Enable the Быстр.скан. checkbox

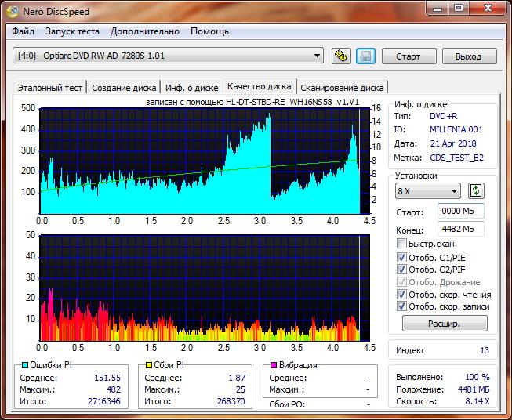[402, 244]
